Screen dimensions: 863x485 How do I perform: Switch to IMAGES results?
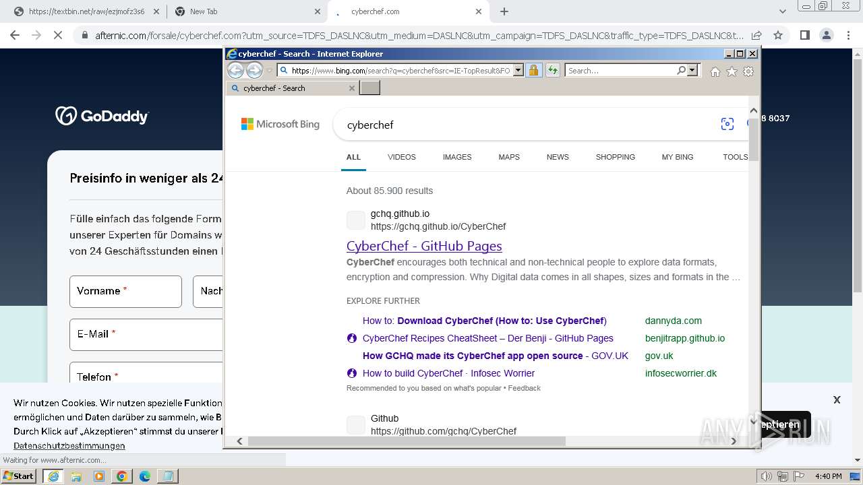[457, 157]
